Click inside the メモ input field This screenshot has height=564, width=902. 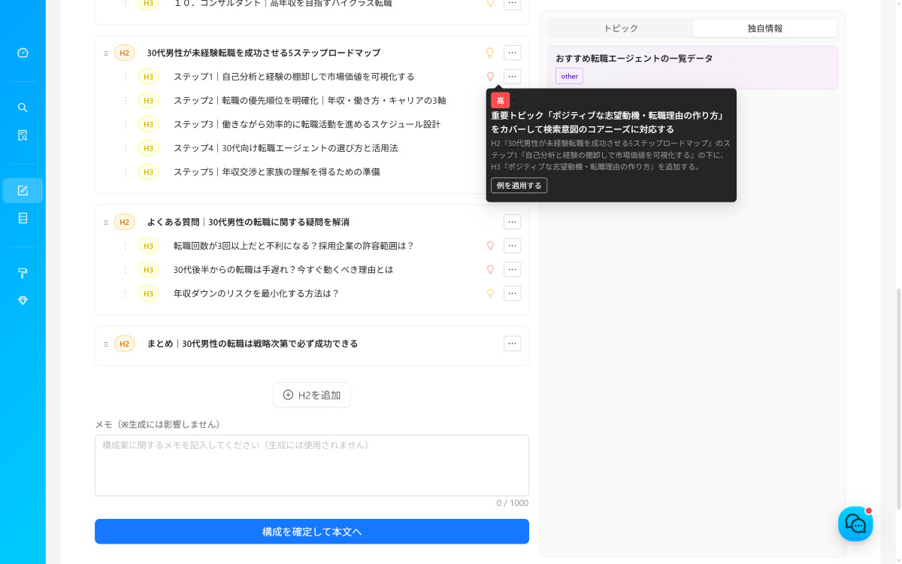(x=312, y=465)
